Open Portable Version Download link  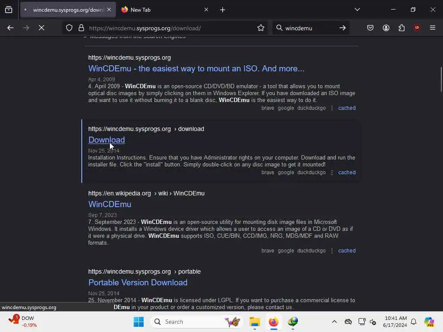coord(138,282)
